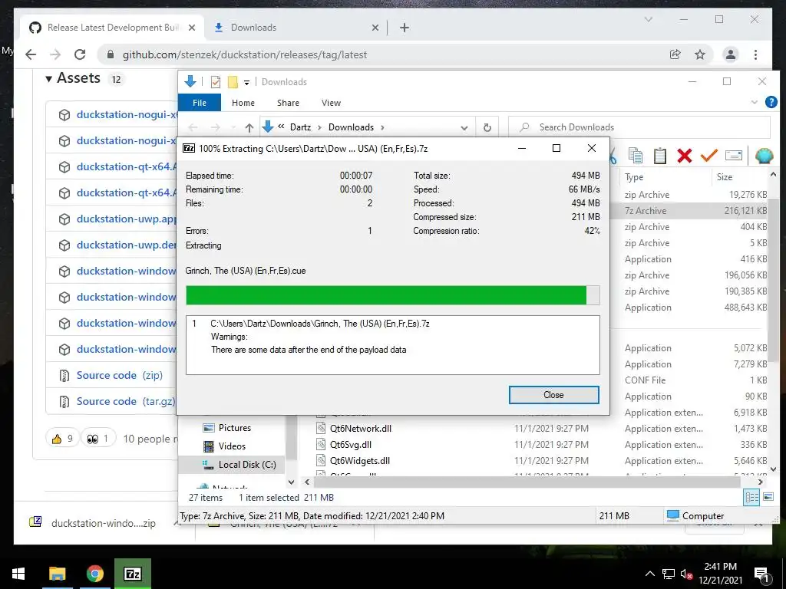Click the blue shell icon in toolbar
786x589 pixels.
pyautogui.click(x=764, y=156)
